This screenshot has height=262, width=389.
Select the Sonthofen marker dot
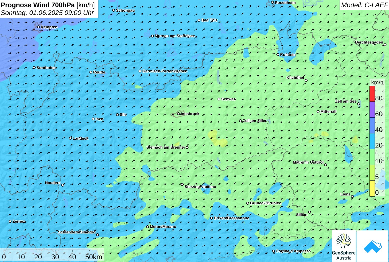pyautogui.click(x=34, y=68)
